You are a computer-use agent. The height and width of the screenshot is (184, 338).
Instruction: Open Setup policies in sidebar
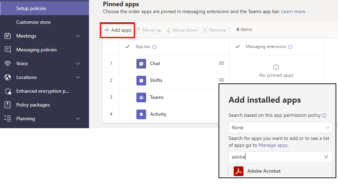pyautogui.click(x=44, y=8)
